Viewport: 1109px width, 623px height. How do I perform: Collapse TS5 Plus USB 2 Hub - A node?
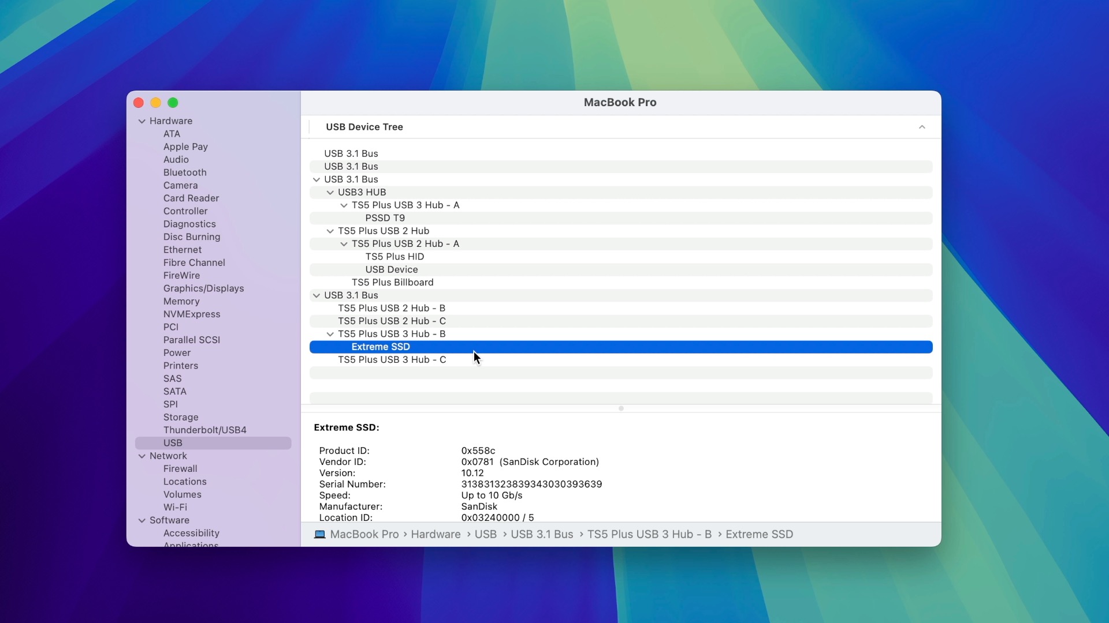[x=344, y=244]
